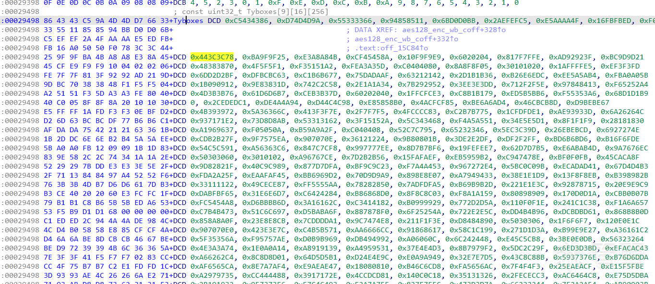The width and height of the screenshot is (655, 284).
Task: Select value 0x9D82821F
Action: click(212, 167)
